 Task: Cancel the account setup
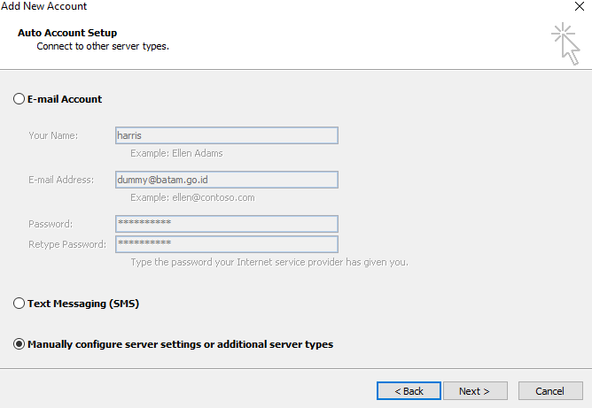(549, 391)
